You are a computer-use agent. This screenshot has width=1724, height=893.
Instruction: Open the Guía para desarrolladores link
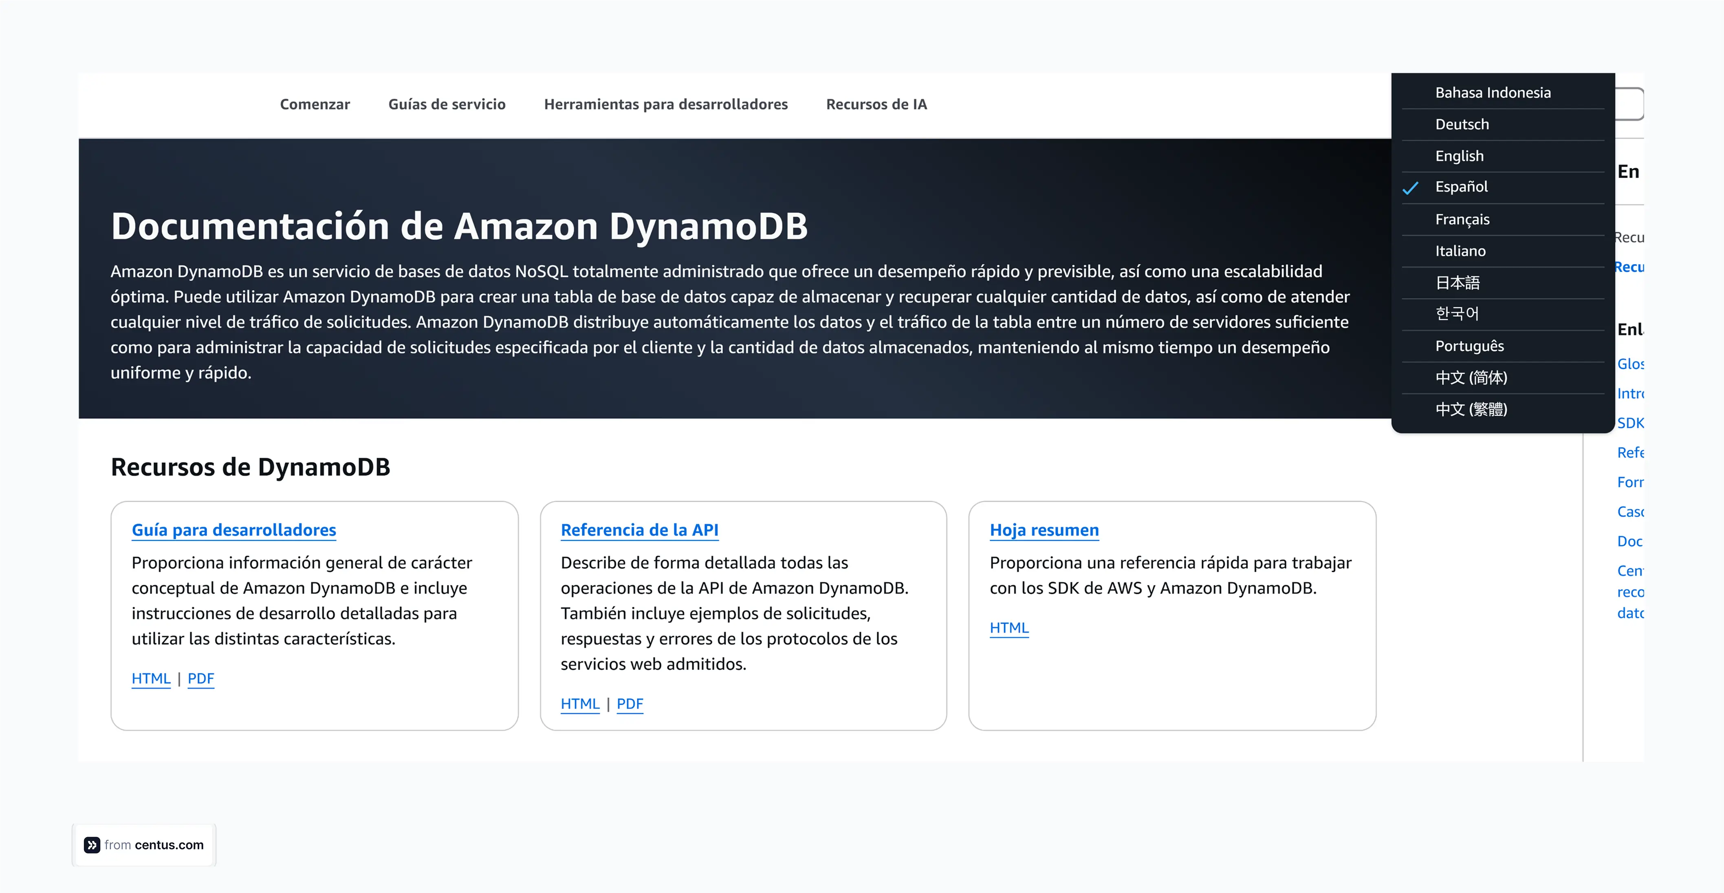pos(233,529)
